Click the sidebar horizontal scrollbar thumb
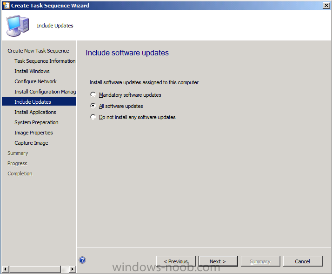 pos(35,269)
